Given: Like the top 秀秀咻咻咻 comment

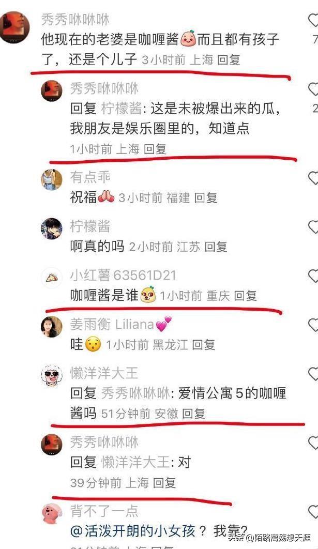Looking at the screenshot, I should (313, 20).
